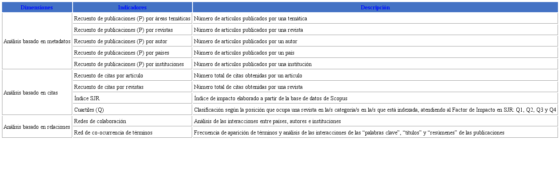Click Recuento de publicaciones por países cell
The image size is (560, 194).
pyautogui.click(x=122, y=53)
